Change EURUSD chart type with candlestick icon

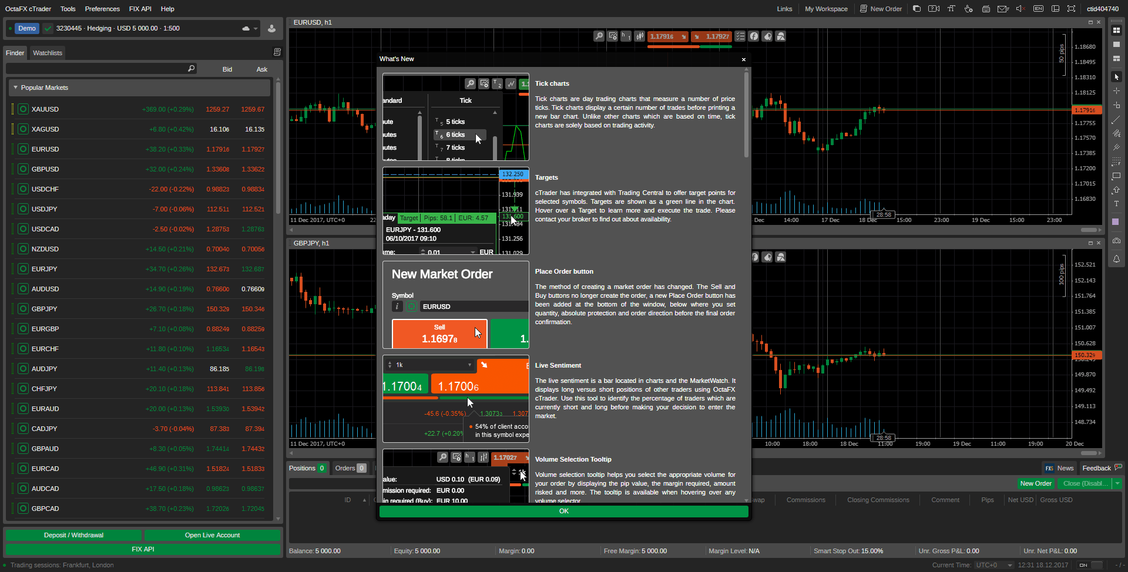pos(640,36)
